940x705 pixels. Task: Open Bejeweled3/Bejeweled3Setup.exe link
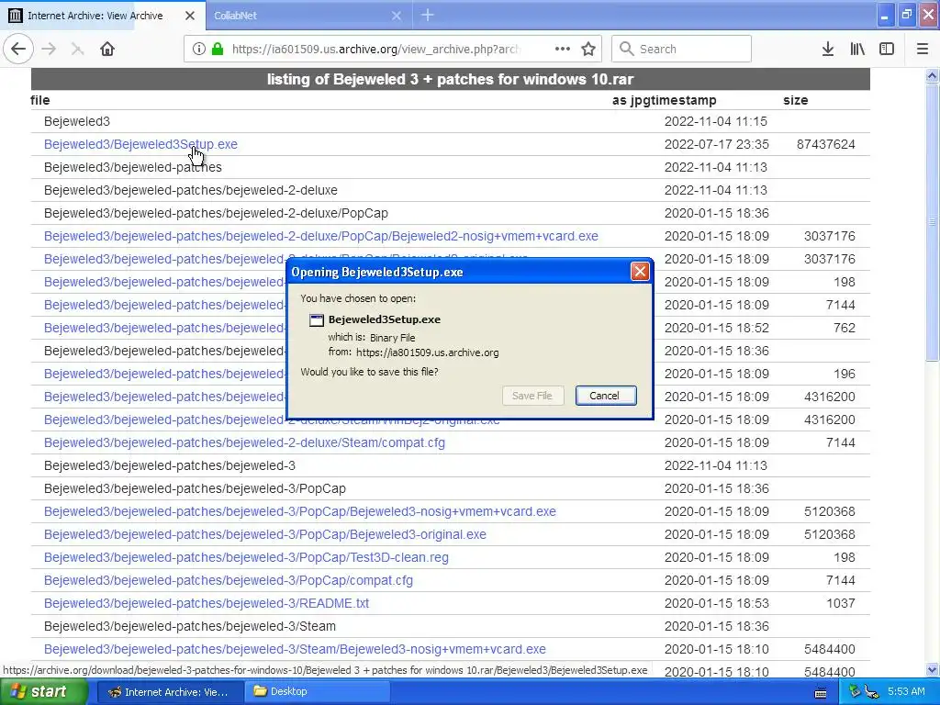pos(140,144)
